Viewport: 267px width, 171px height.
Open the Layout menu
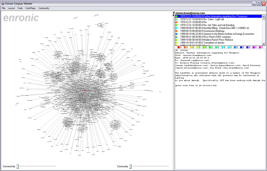(x=11, y=8)
